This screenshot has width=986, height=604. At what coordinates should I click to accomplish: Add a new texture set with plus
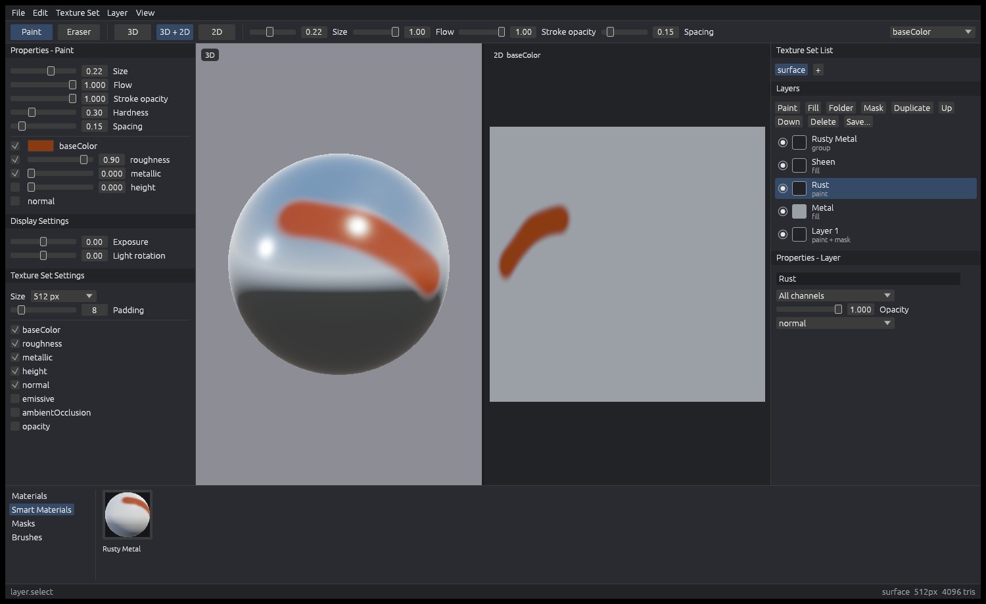pos(818,70)
